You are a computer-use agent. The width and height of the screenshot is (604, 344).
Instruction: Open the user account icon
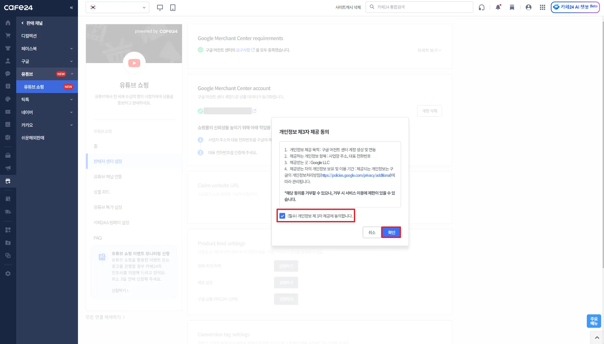(529, 7)
